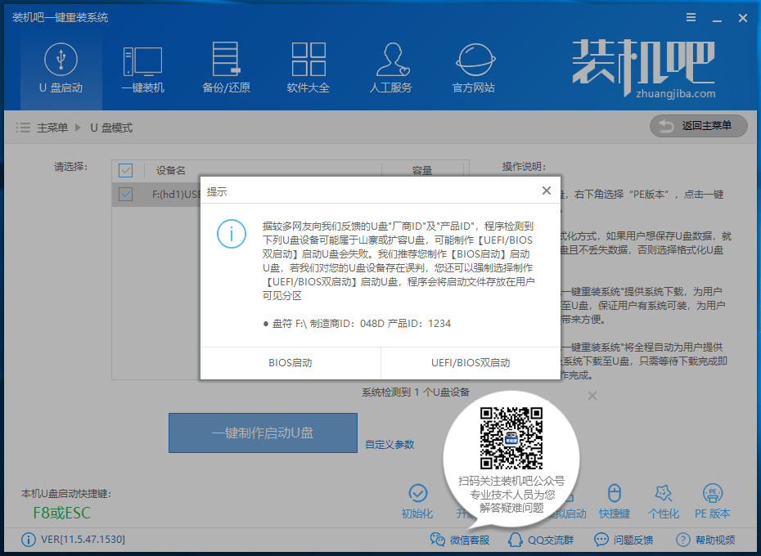This screenshot has width=761, height=556.
Task: Choose UEFI/BIOS双启动 in the prompt dialog
Action: pos(471,362)
